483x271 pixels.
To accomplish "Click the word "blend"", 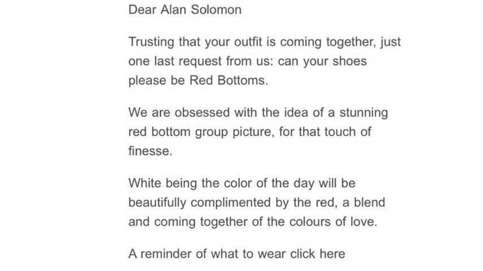I will coord(369,202).
